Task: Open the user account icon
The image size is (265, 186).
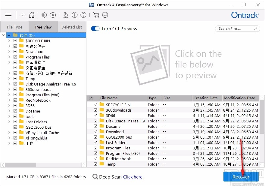Action: click(105, 15)
